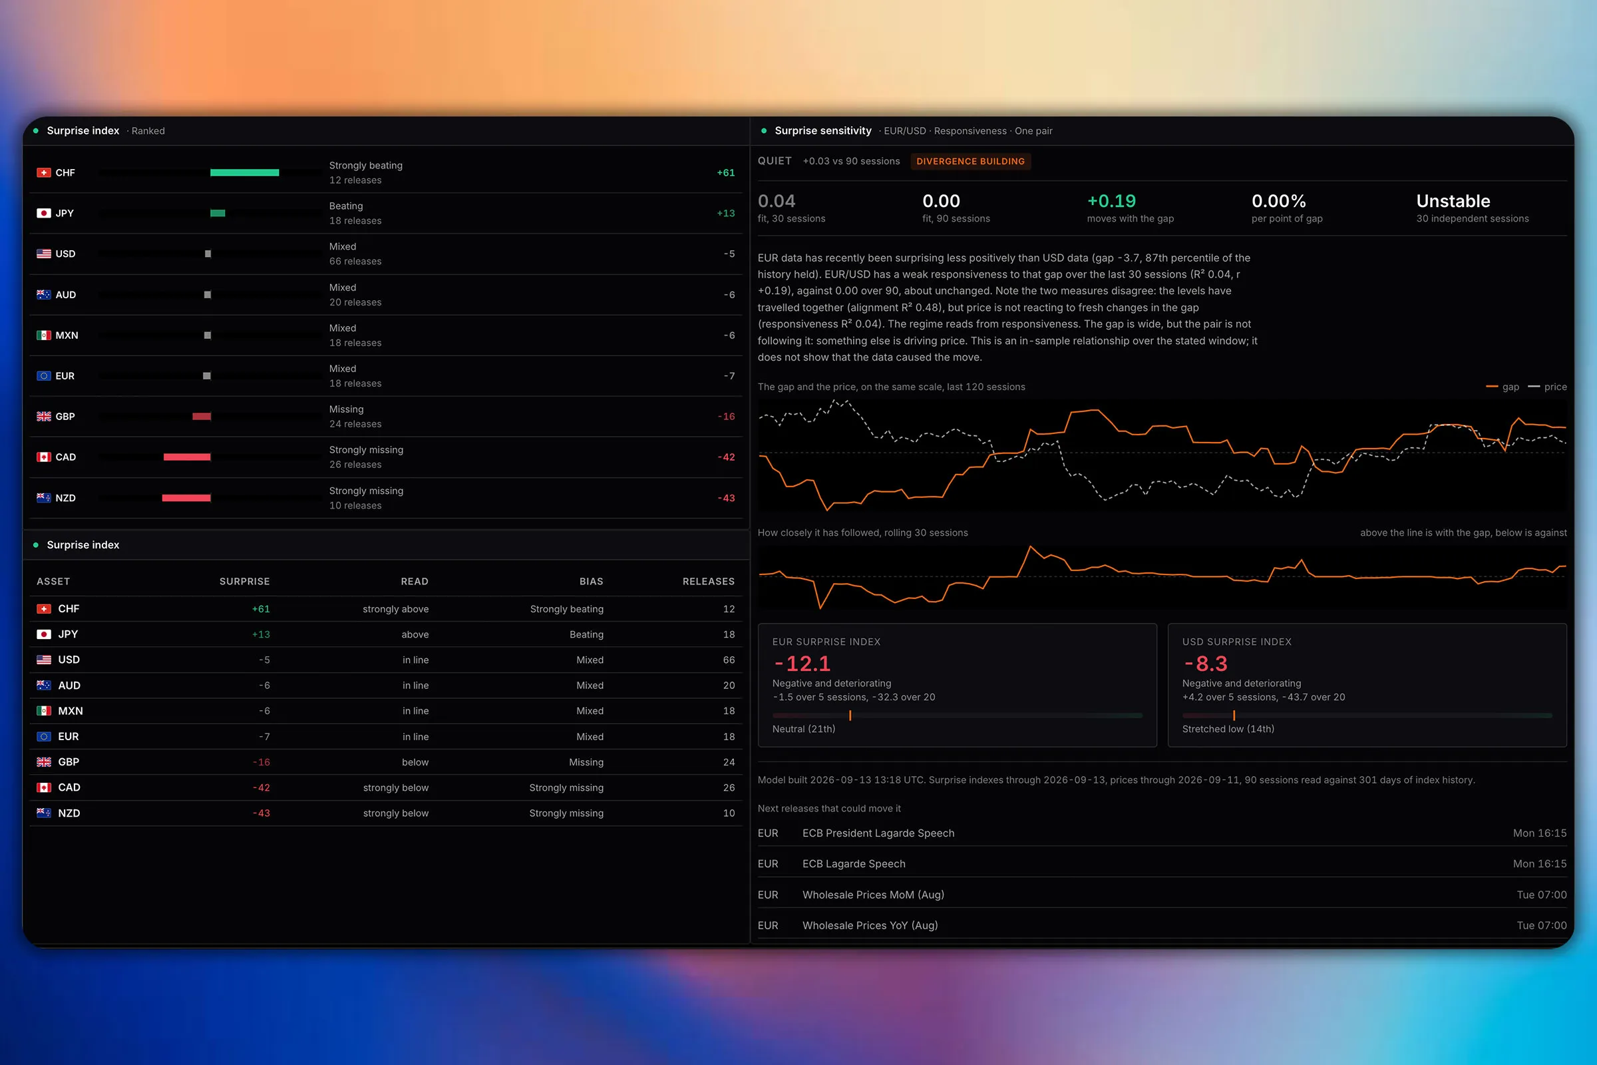The width and height of the screenshot is (1597, 1065).
Task: Click EUR table row 'in line' read cell
Action: [x=415, y=737]
